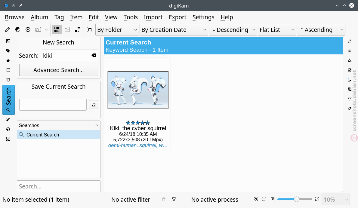Click the five-star rating on Kiki thumbnail
Viewport: 358px width, 208px height.
pos(138,123)
